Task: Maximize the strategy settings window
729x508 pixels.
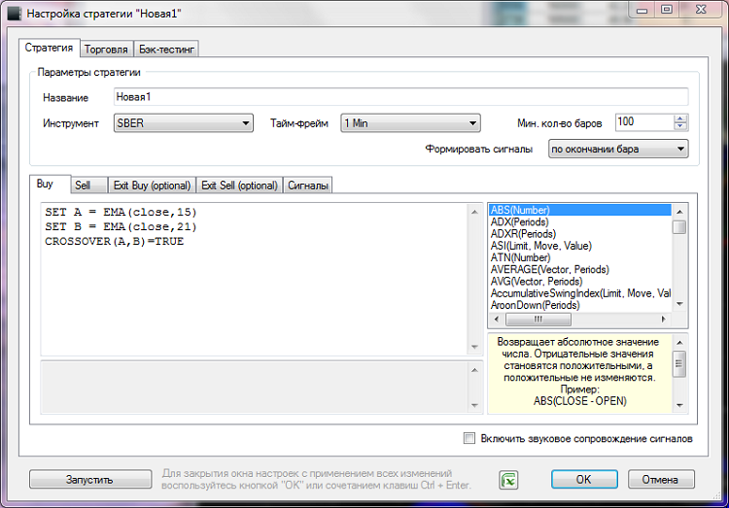Action: (667, 10)
